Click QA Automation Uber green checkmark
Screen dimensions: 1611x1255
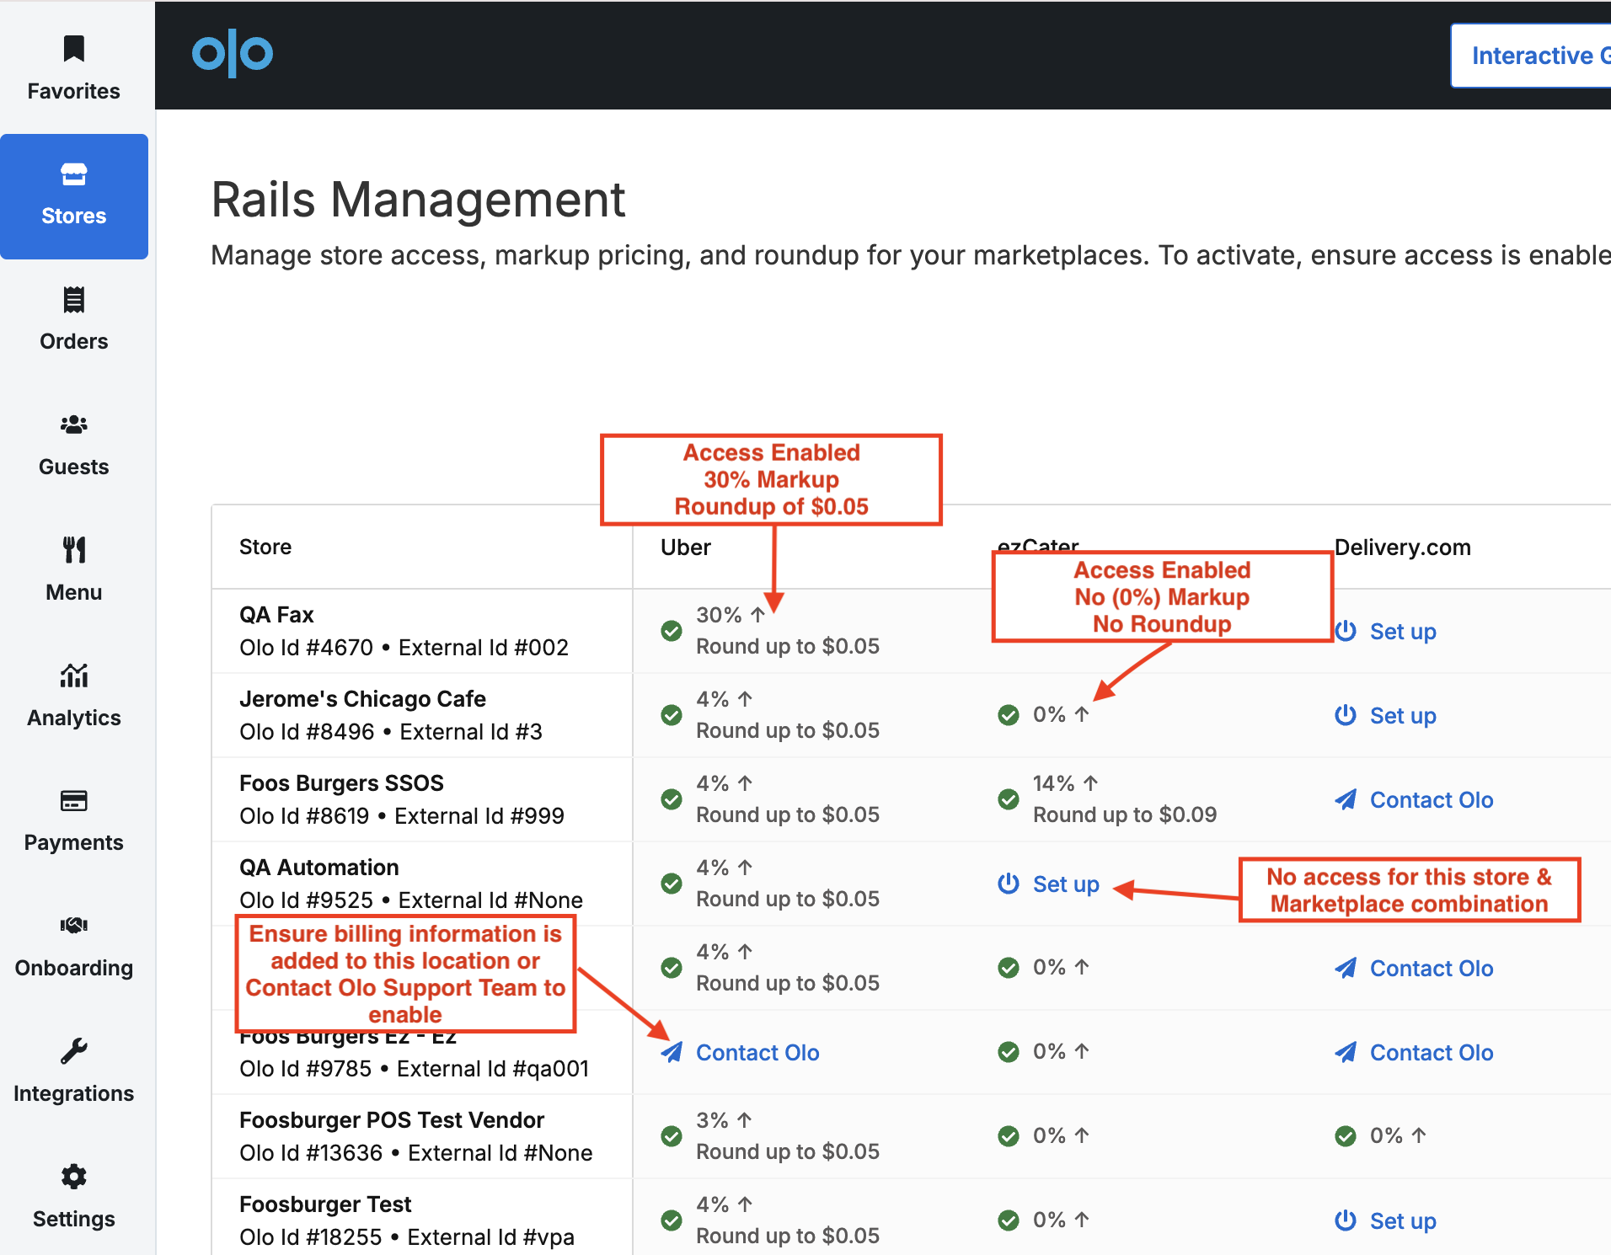672,884
